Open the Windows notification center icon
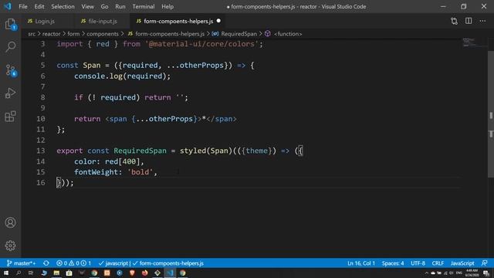The image size is (494, 278). [x=486, y=273]
